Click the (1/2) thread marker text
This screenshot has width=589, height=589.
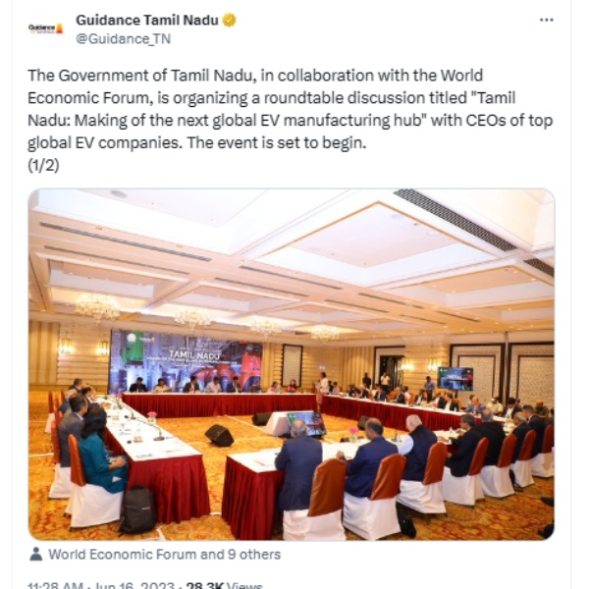[43, 165]
